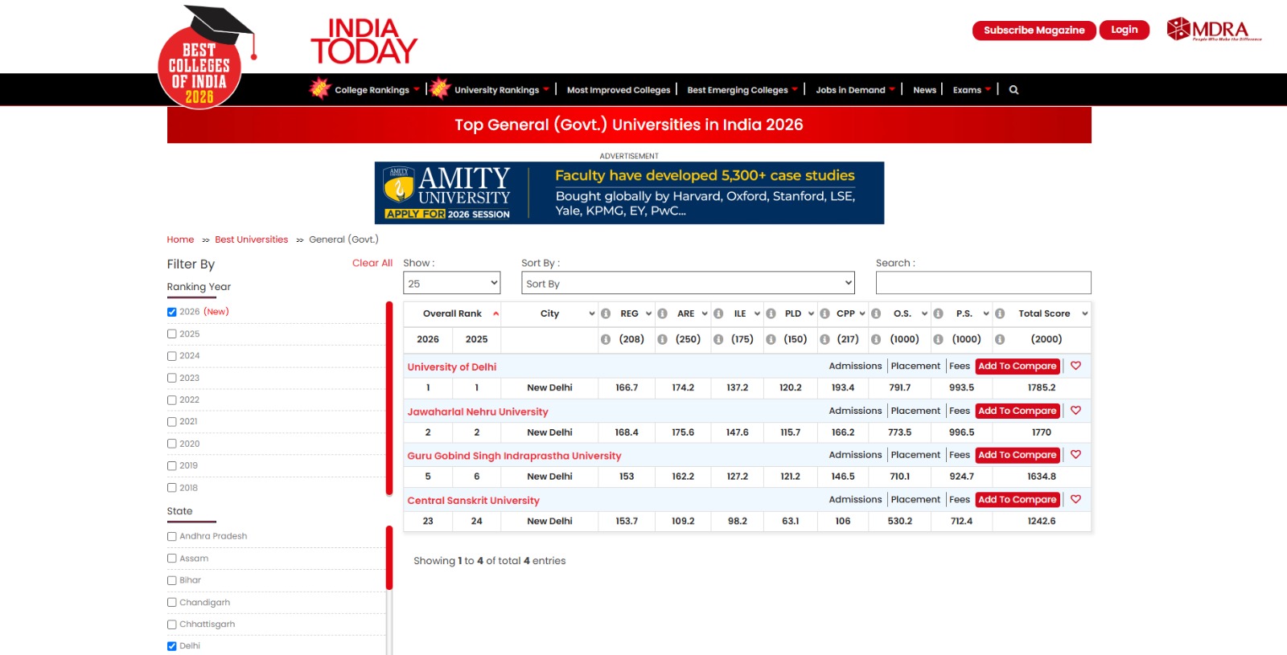Screen dimensions: 1287x655
Task: View Placement for Central Sanskrit University
Action: (915, 500)
